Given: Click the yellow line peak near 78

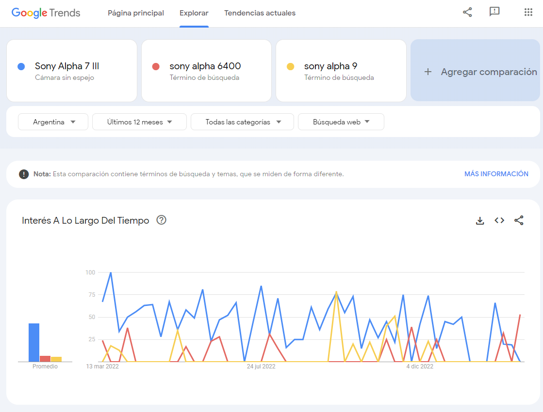Looking at the screenshot, I should pyautogui.click(x=336, y=292).
